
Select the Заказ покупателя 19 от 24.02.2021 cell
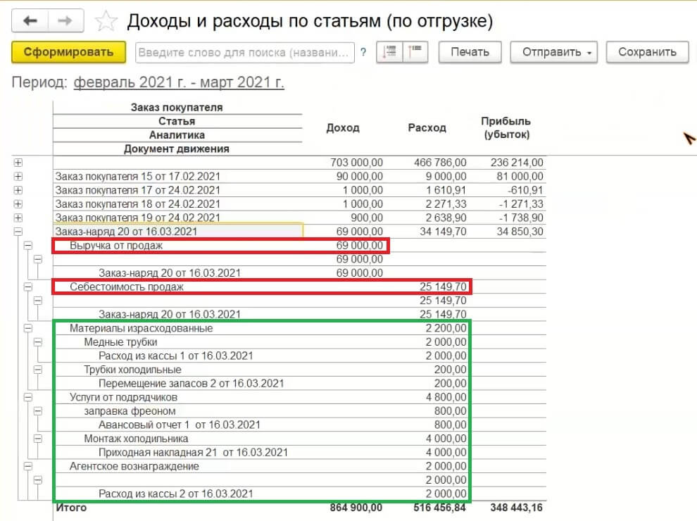coord(178,218)
